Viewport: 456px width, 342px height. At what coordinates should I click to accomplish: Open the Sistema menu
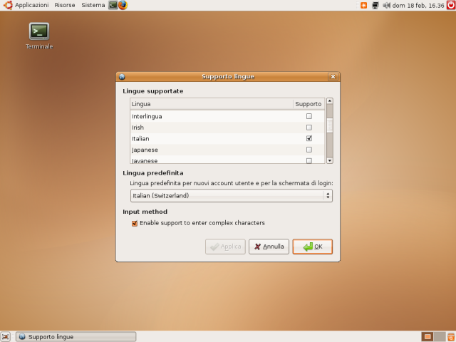point(93,5)
